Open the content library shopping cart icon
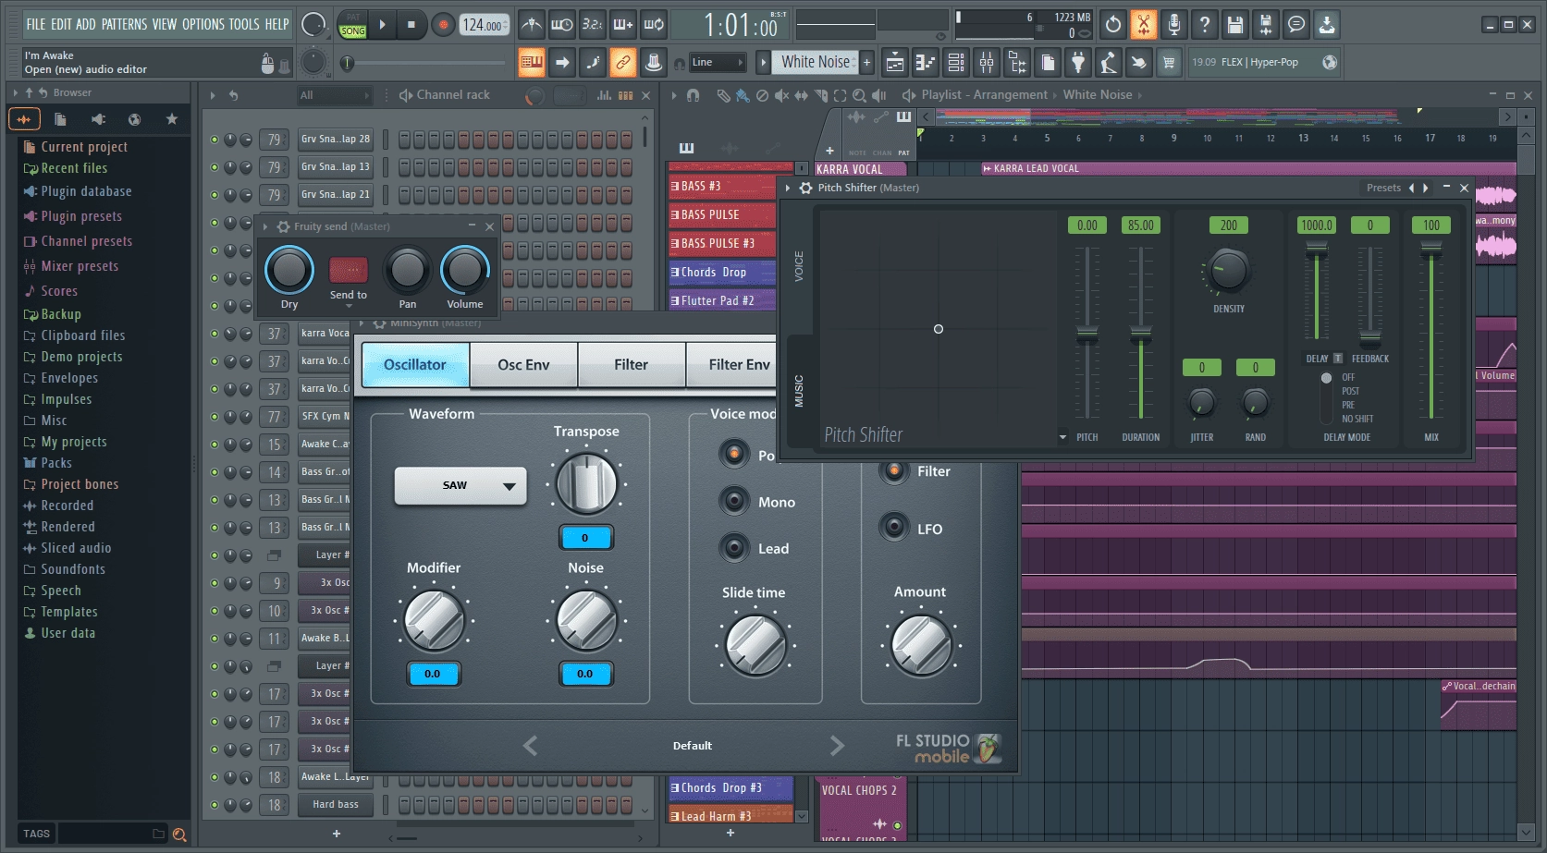Screen dimensions: 1547x853 (1169, 63)
